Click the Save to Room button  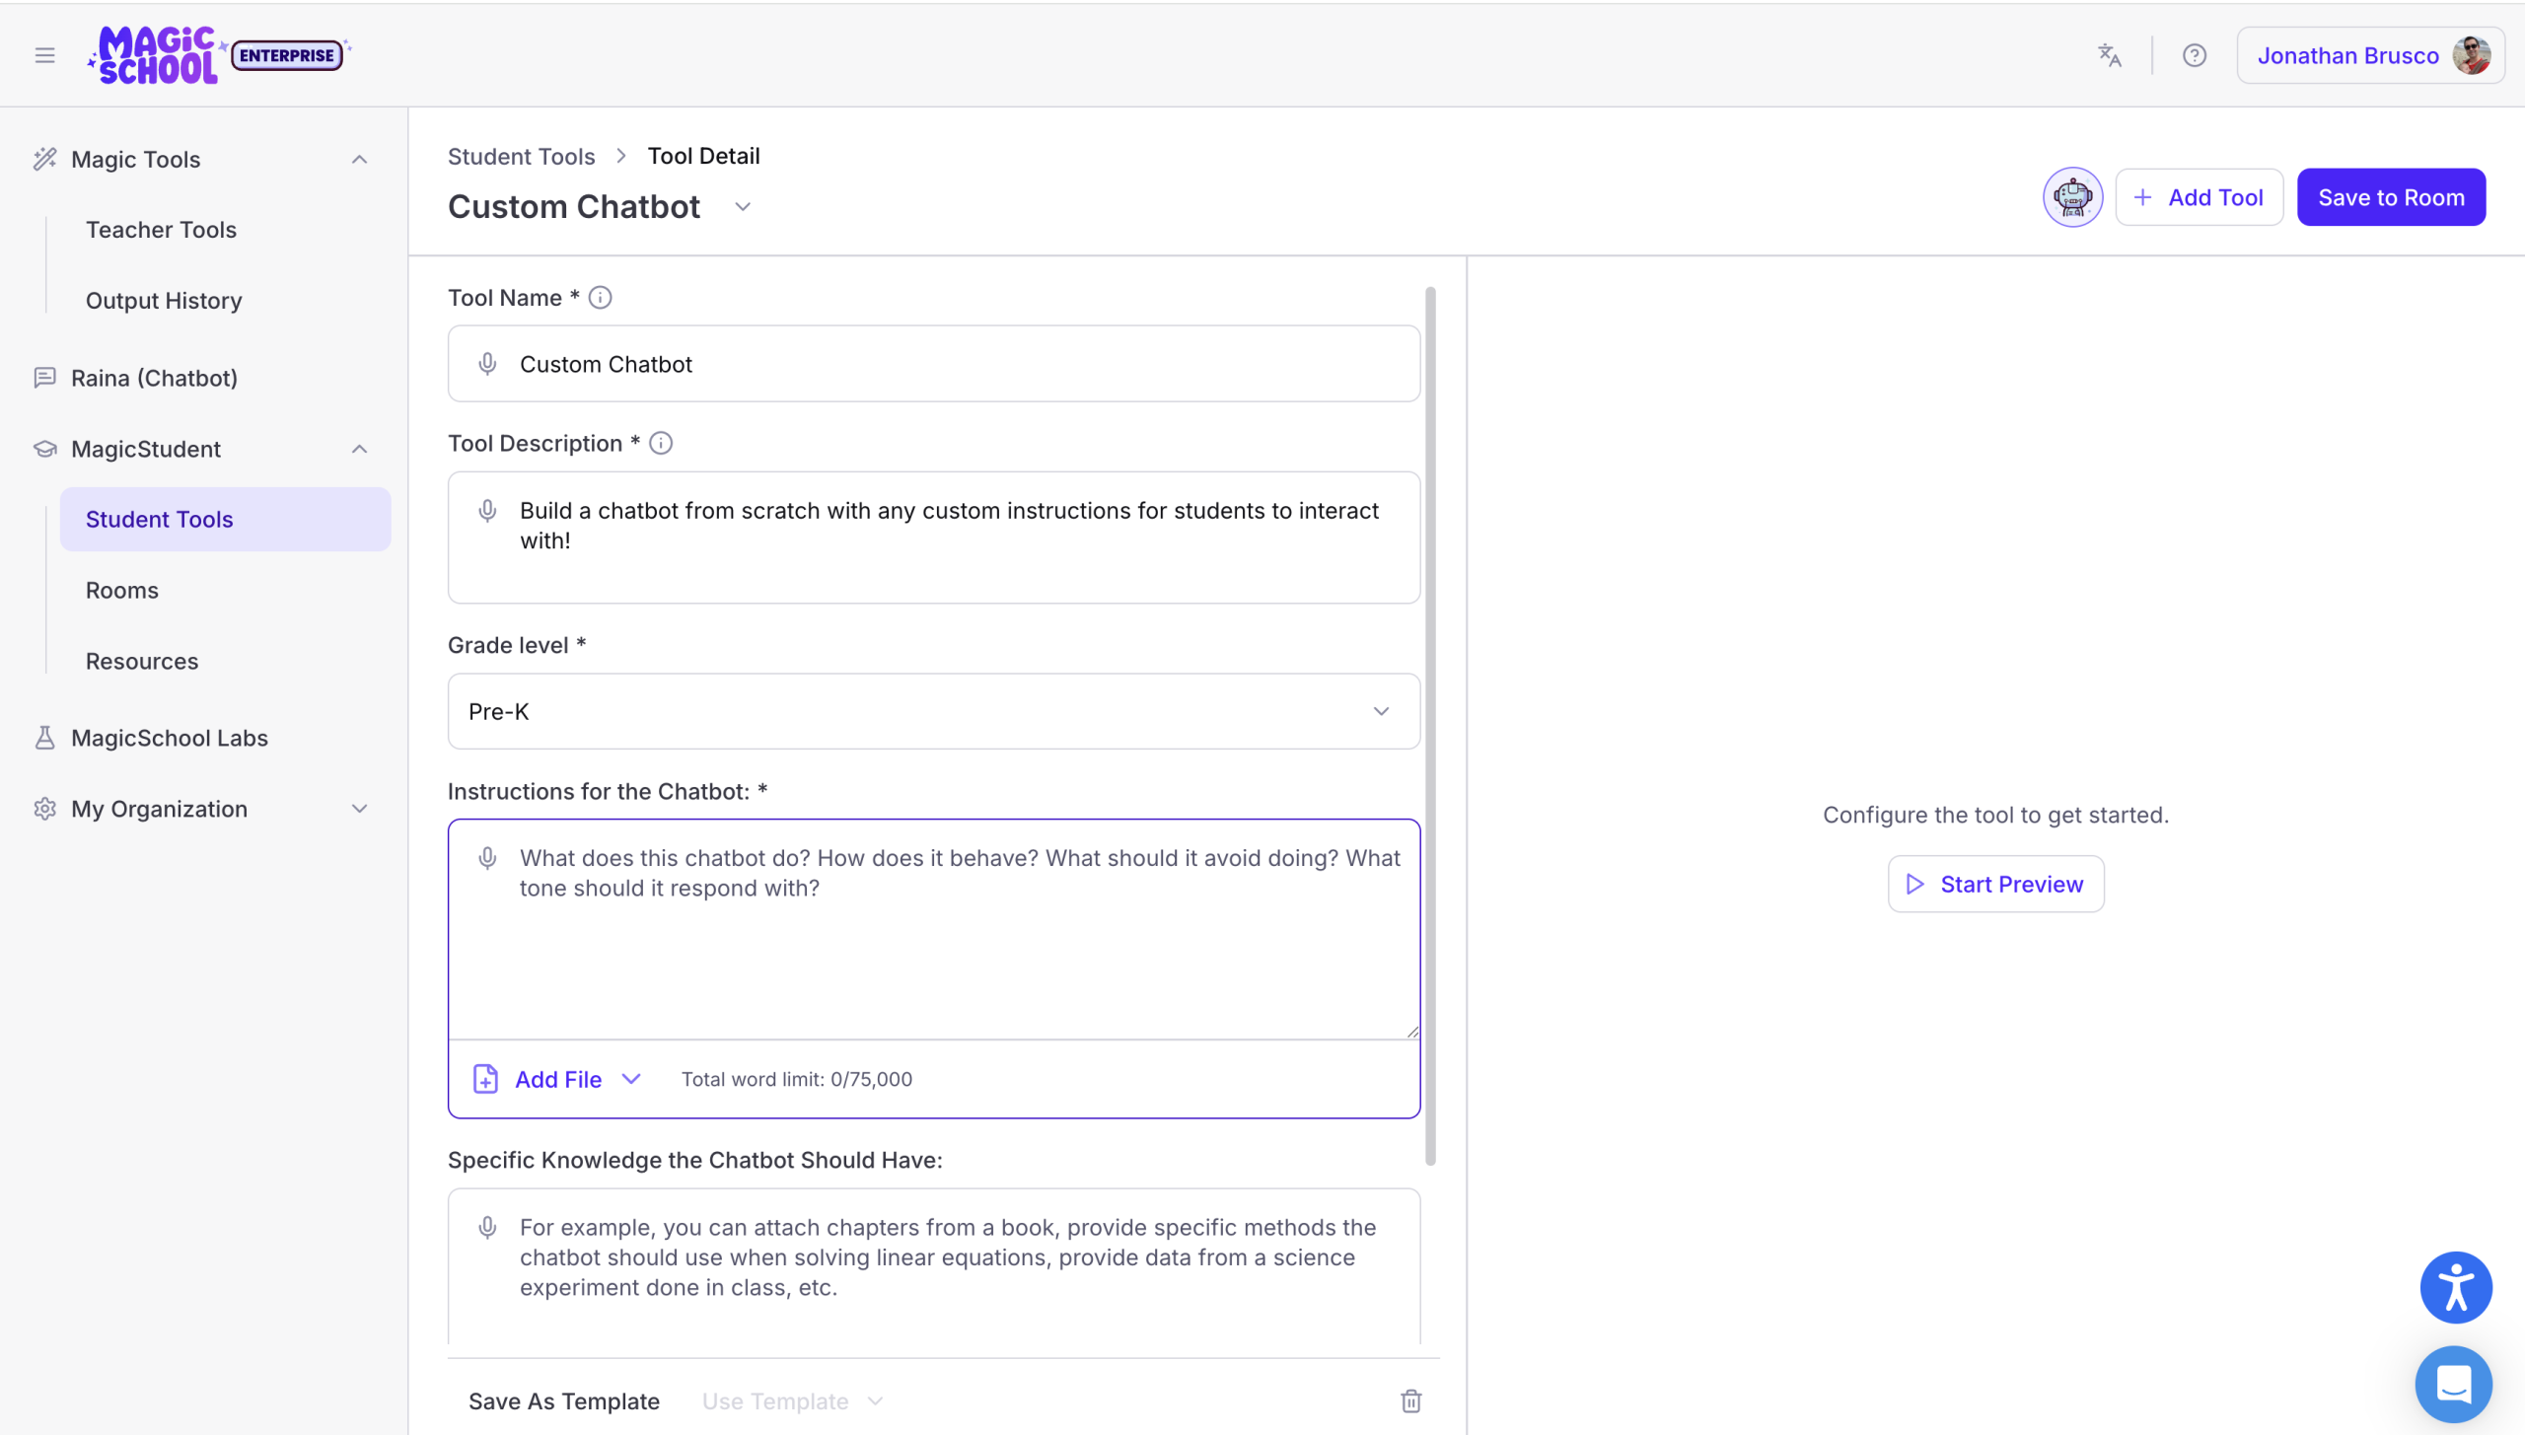click(x=2391, y=197)
